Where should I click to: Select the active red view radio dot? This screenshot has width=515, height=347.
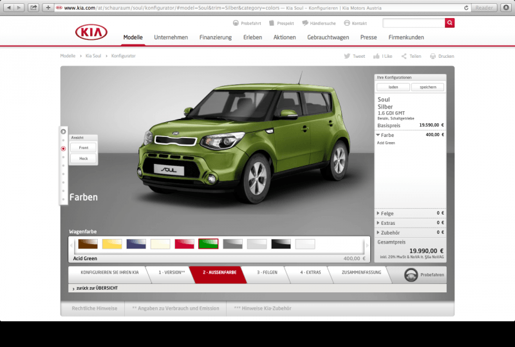pyautogui.click(x=63, y=148)
